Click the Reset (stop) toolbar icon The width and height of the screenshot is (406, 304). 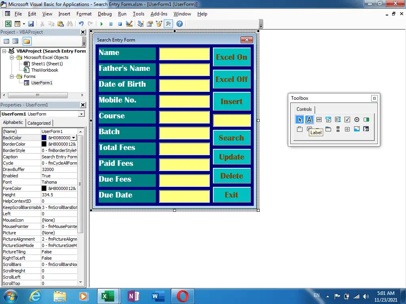pyautogui.click(x=120, y=24)
